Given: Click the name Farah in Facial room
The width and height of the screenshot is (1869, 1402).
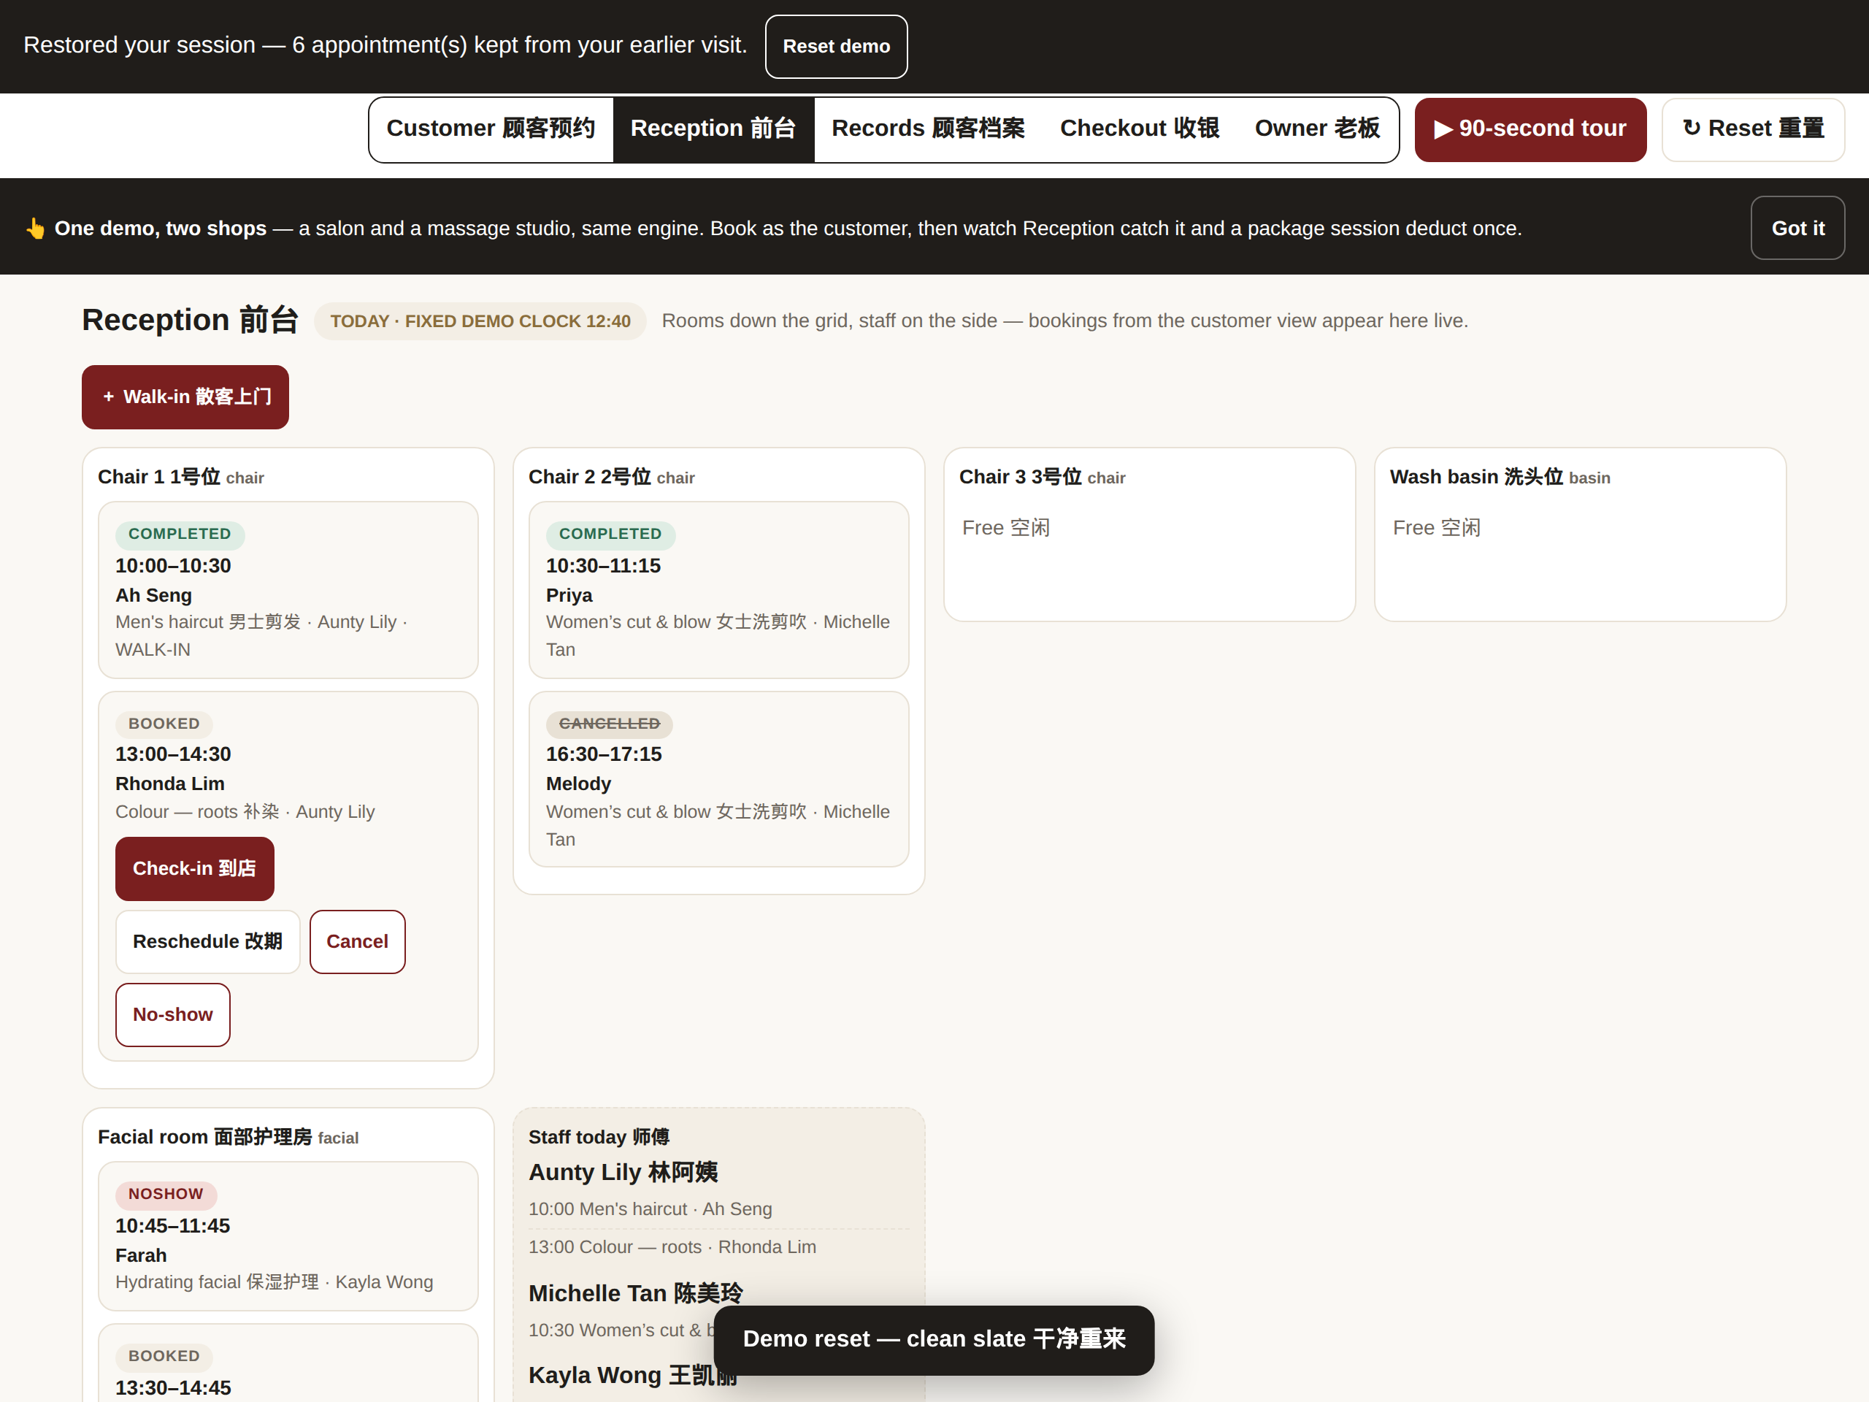Looking at the screenshot, I should (141, 1256).
